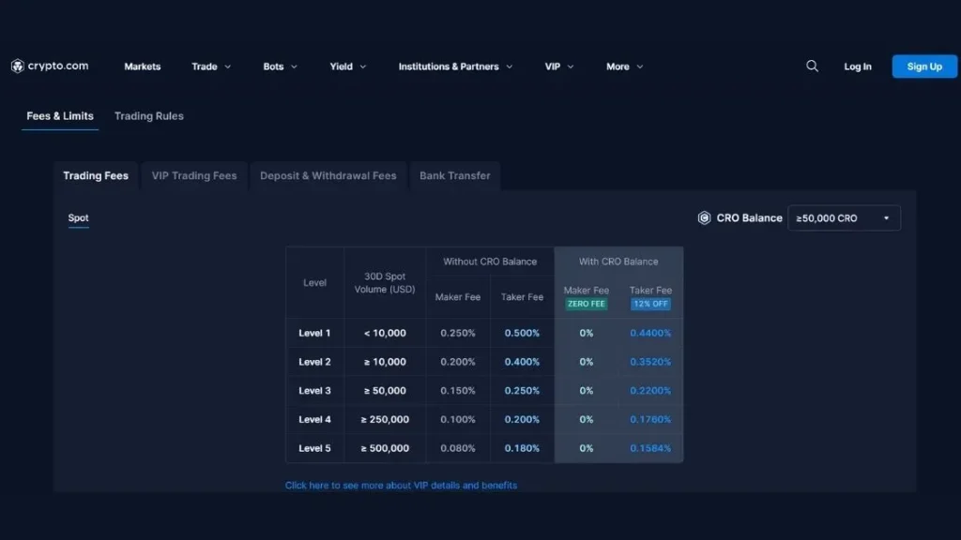Screen dimensions: 961x540
Task: Expand the Yield menu
Action: pyautogui.click(x=347, y=67)
